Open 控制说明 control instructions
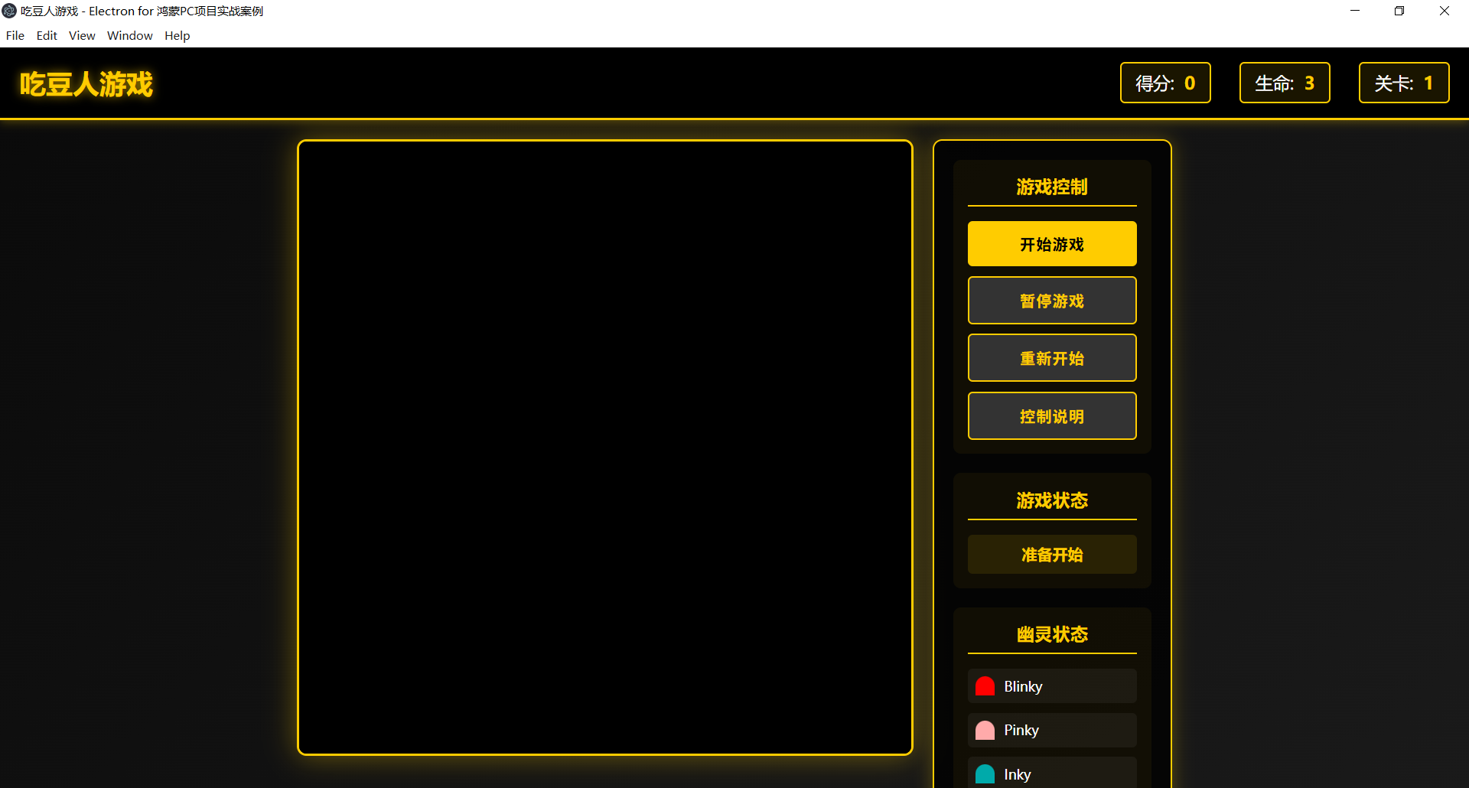The height and width of the screenshot is (788, 1469). point(1052,416)
